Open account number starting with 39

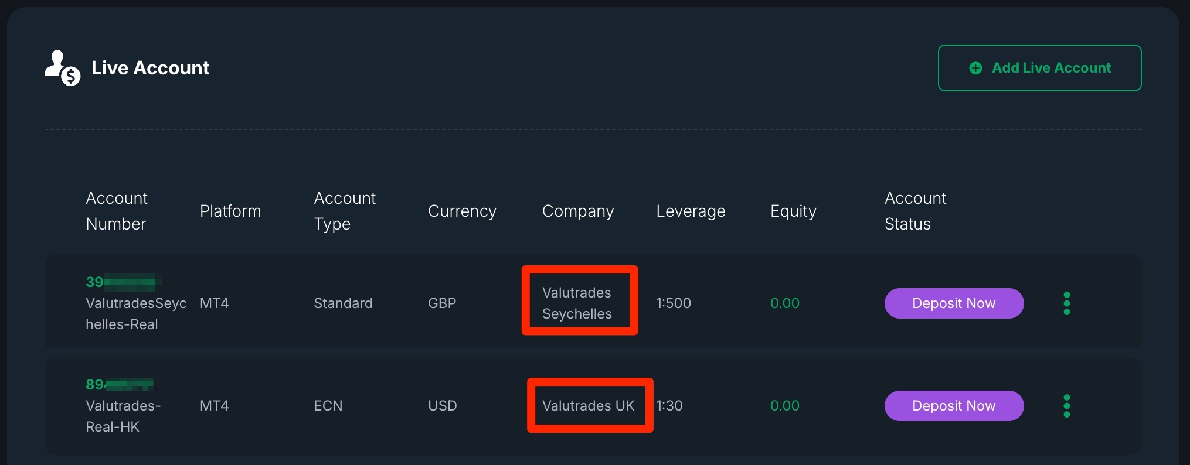(x=122, y=282)
